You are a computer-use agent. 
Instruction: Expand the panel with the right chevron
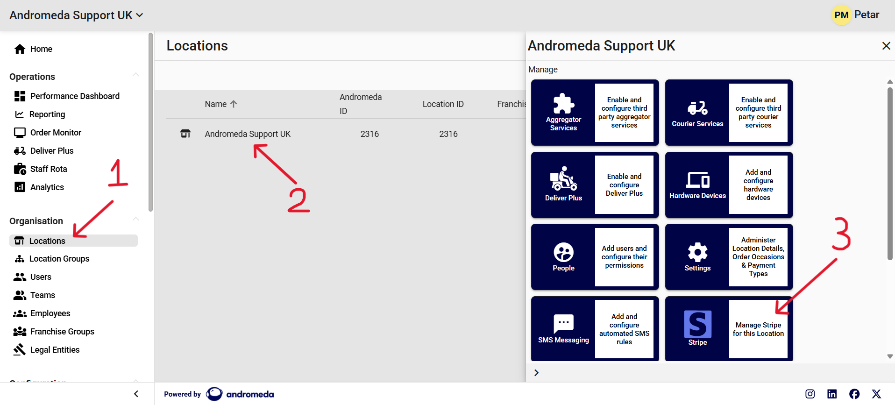(x=536, y=373)
